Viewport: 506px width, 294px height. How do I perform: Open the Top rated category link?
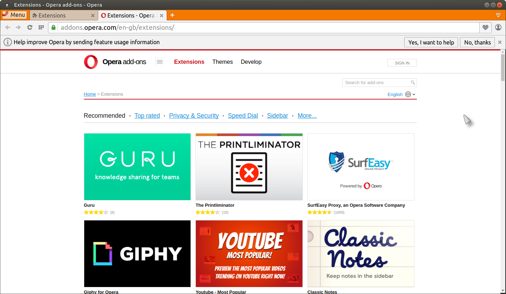point(147,116)
